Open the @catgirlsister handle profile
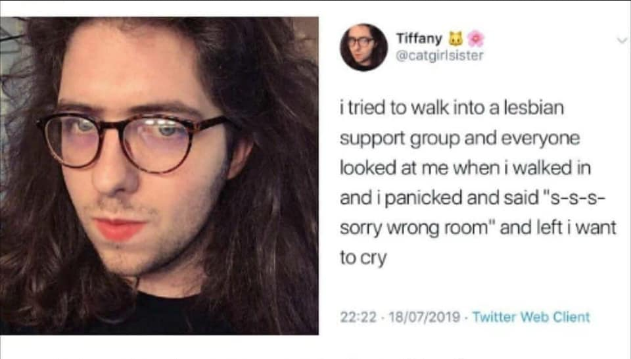The image size is (631, 359). click(x=440, y=55)
